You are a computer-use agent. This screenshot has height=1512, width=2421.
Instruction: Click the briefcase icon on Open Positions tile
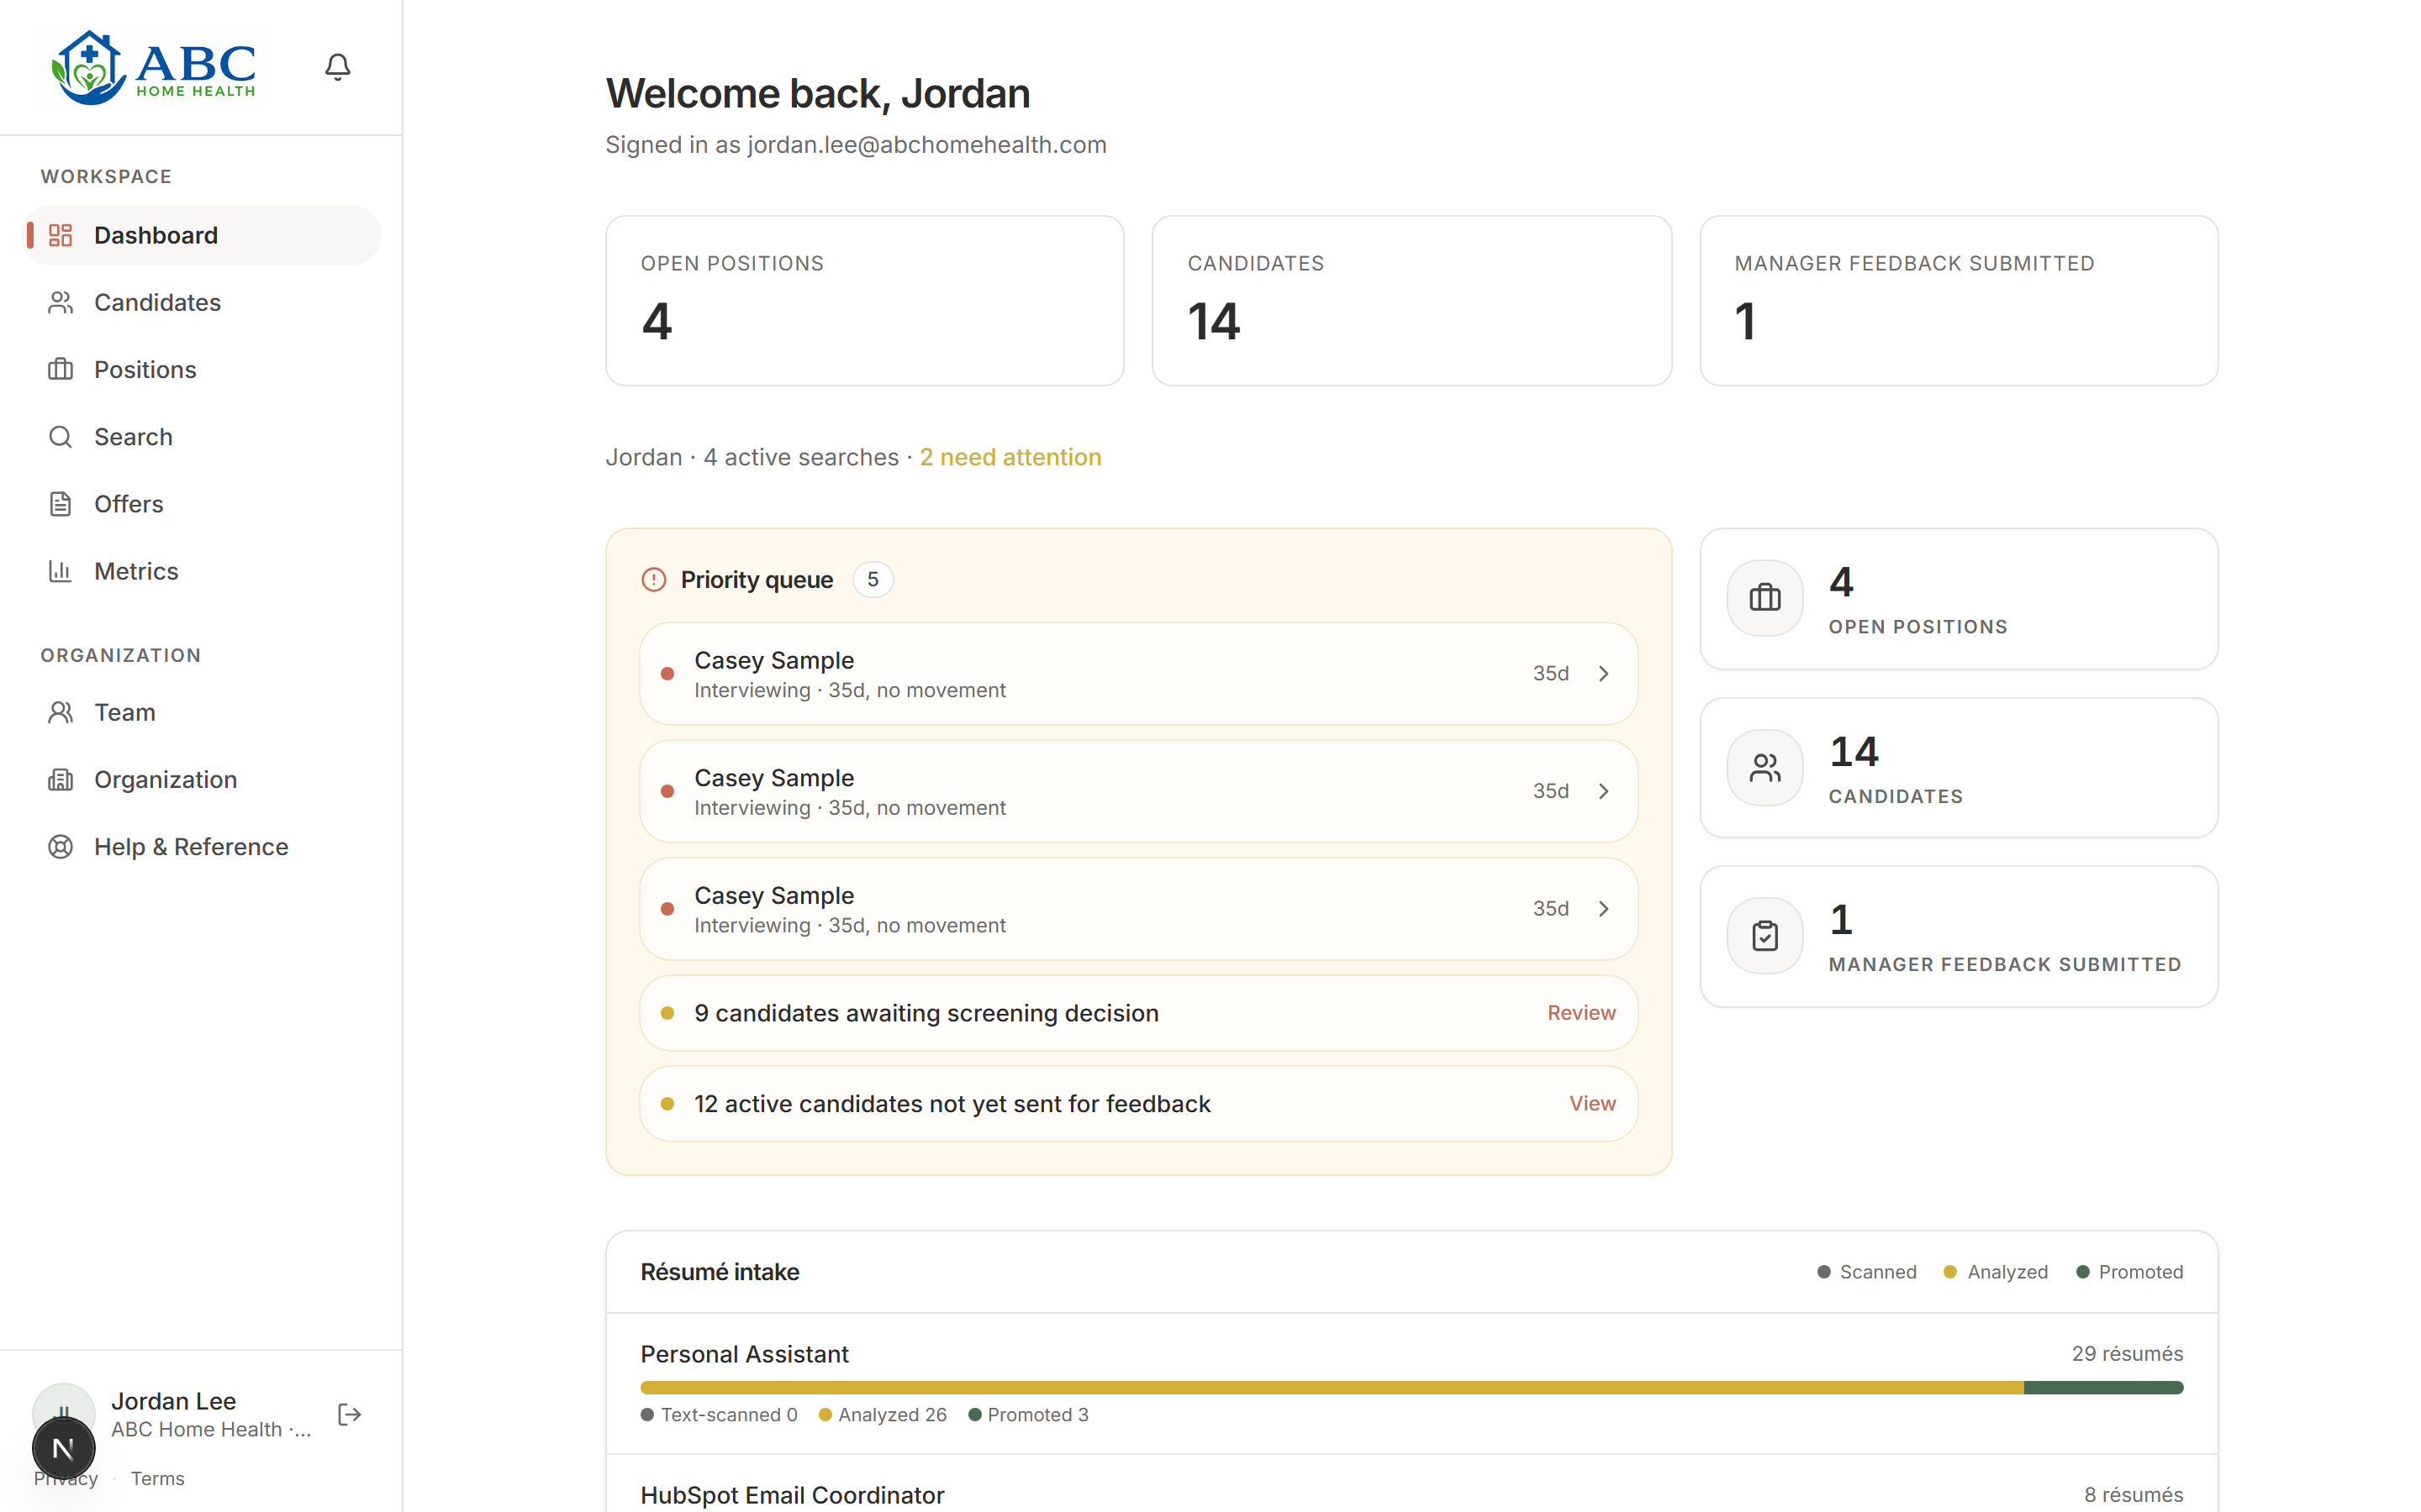tap(1764, 598)
